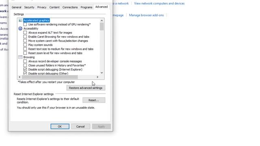
Task: Click the settings list scroll up arrow
Action: pos(102,21)
